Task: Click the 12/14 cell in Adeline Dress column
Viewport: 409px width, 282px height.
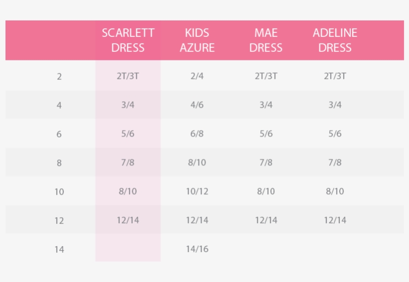Action: coord(335,220)
